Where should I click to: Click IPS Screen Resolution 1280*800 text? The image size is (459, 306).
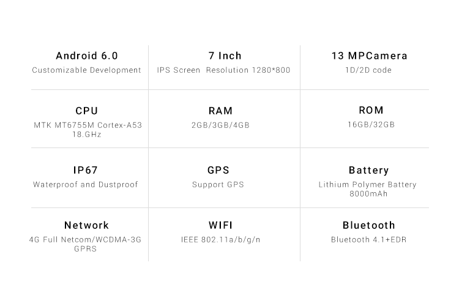(x=223, y=70)
